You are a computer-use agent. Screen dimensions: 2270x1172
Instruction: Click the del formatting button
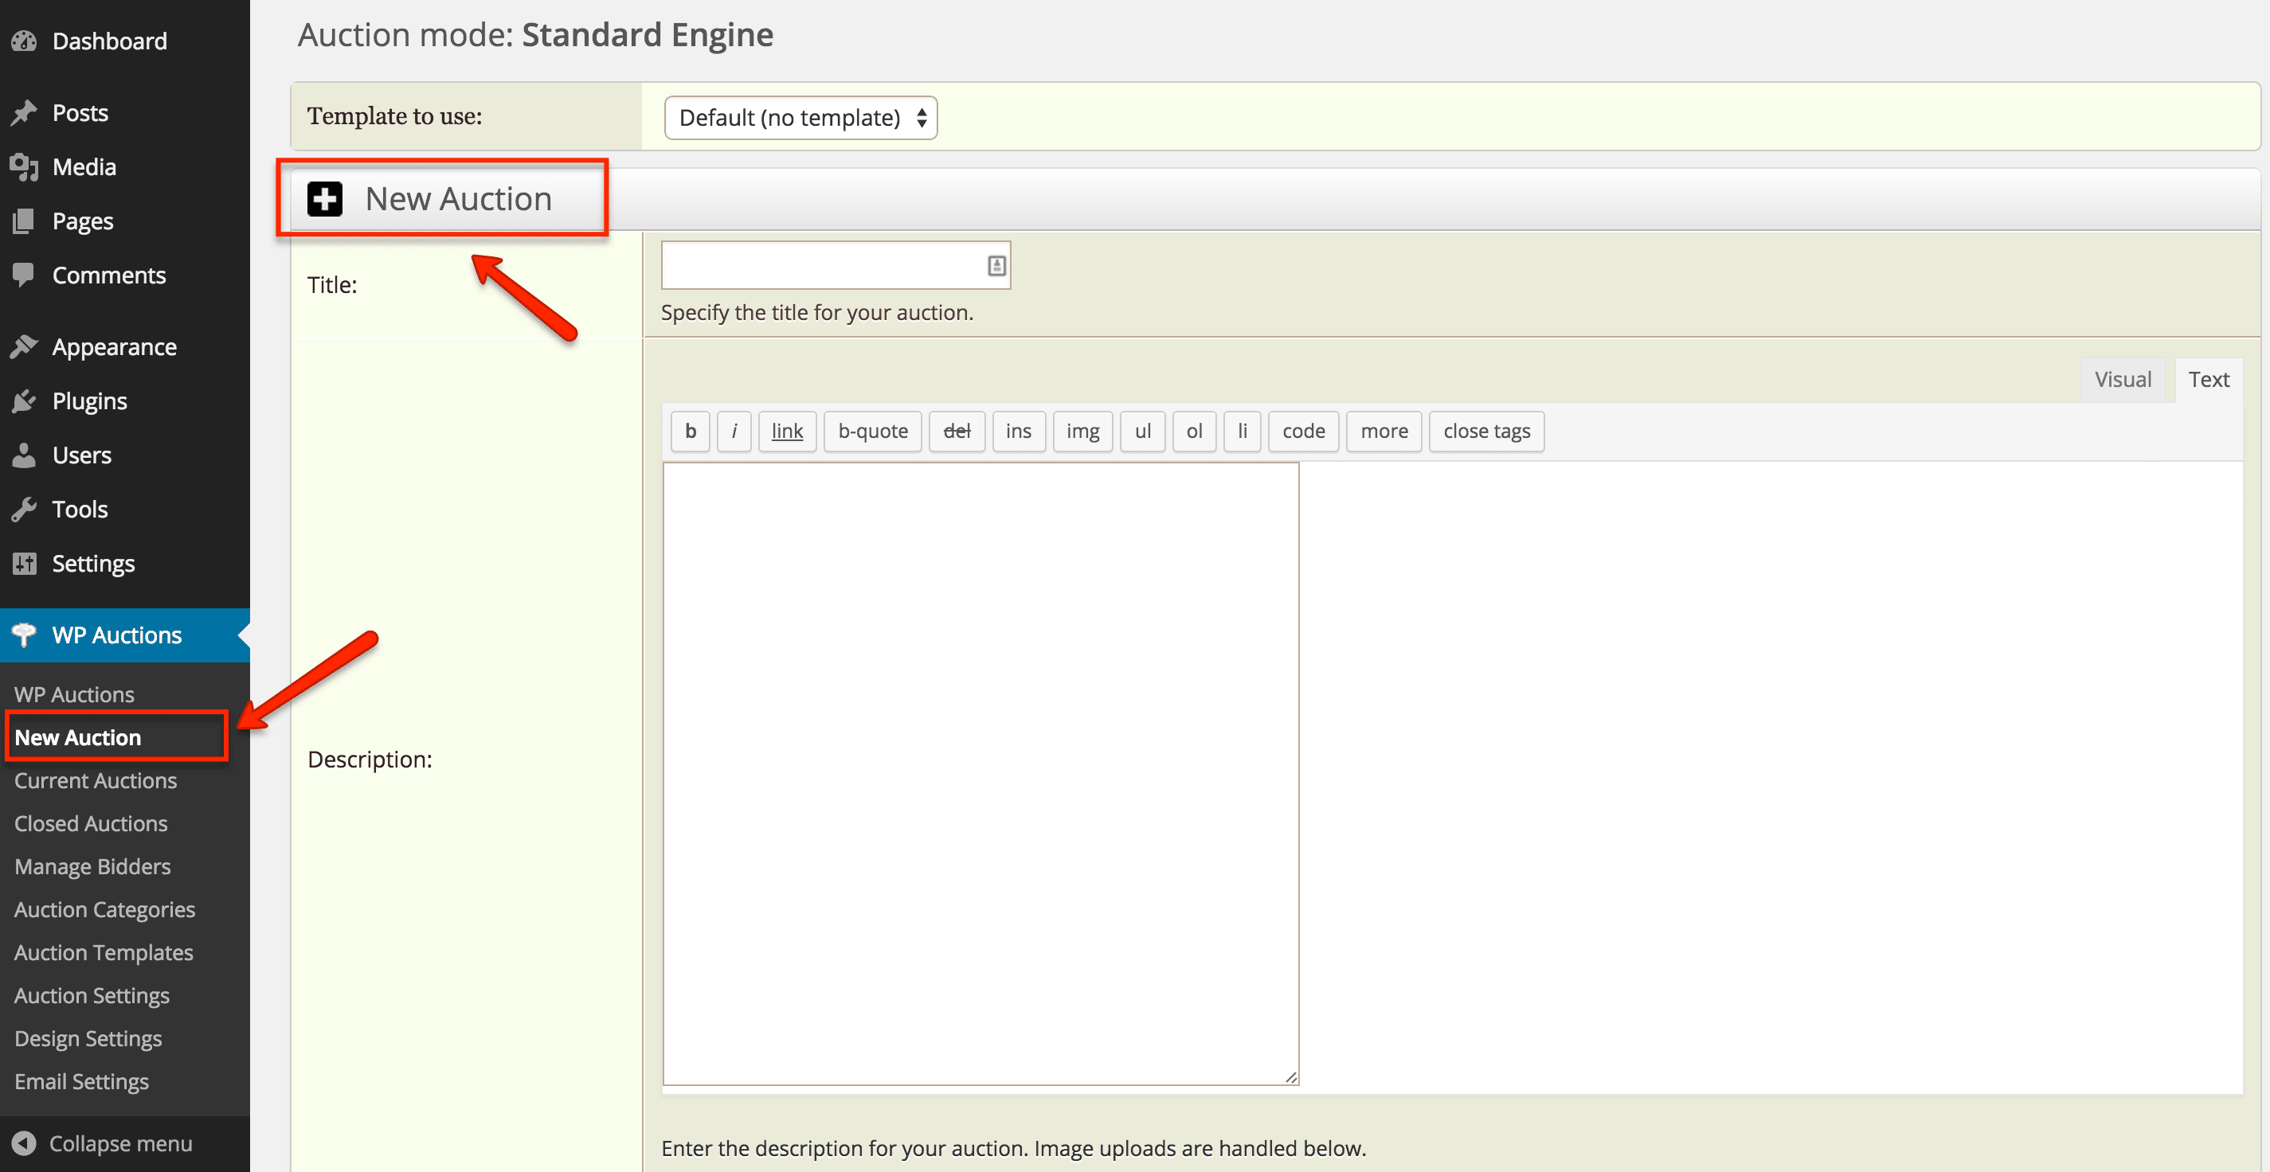[956, 431]
